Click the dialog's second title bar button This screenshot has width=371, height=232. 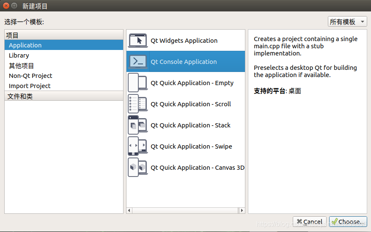click(14, 6)
